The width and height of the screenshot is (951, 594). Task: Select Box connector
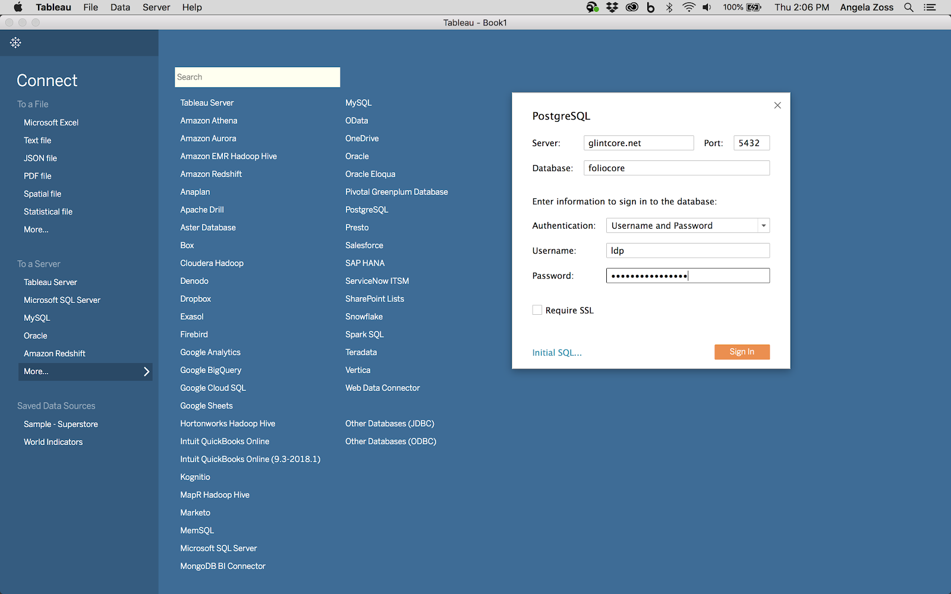187,245
